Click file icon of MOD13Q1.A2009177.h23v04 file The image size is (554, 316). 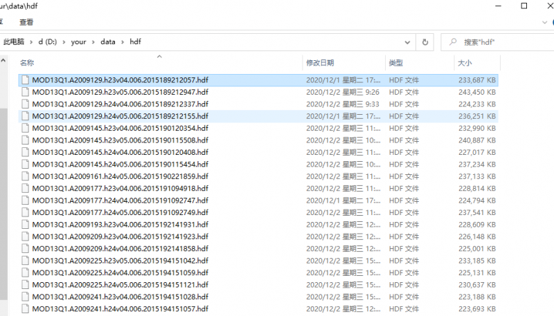(x=26, y=188)
